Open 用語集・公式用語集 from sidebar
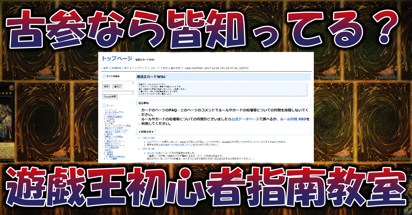Viewport: 412px width, 215px height. 114,137
